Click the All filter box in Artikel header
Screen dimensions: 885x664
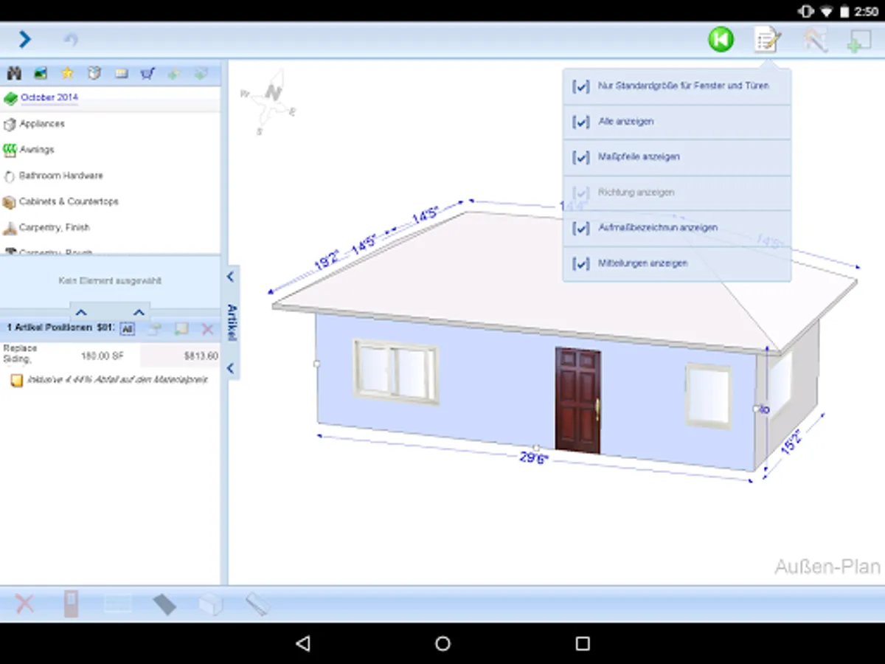(x=127, y=329)
